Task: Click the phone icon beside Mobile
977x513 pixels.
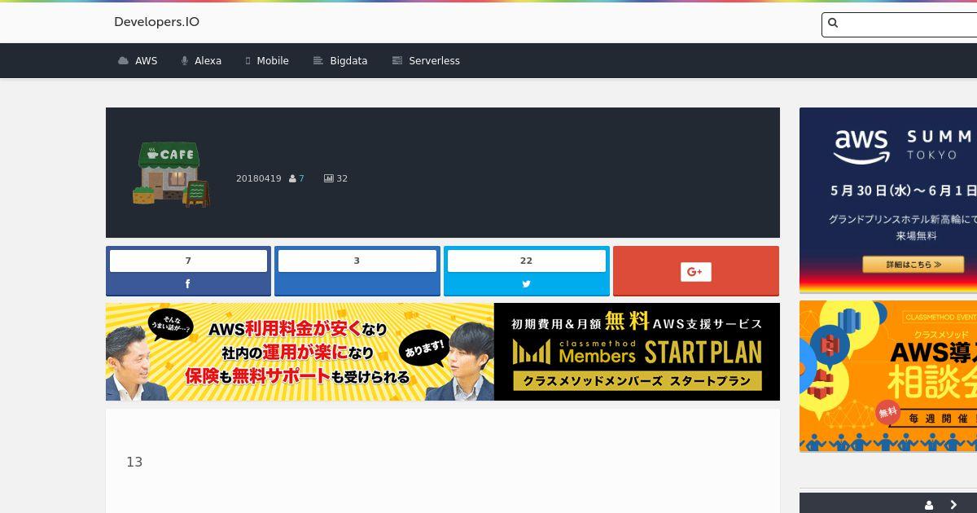Action: 248,61
